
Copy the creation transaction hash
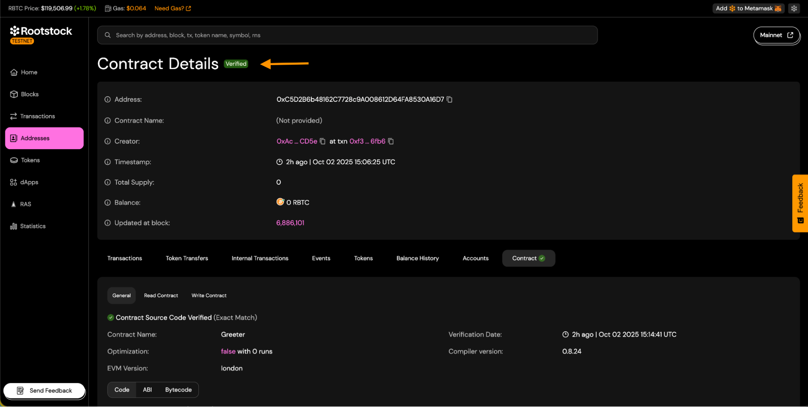coord(390,141)
